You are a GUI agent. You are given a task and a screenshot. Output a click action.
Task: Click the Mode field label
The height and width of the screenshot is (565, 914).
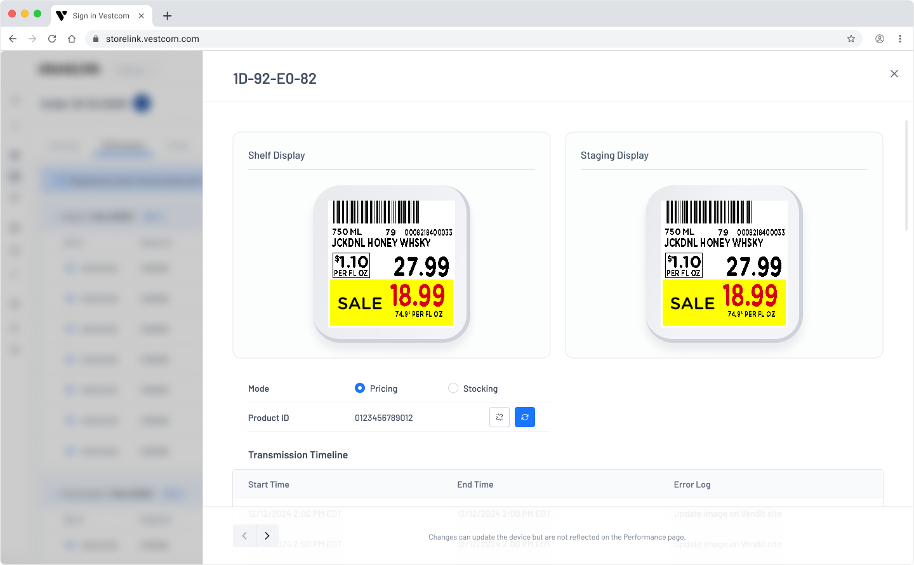[x=259, y=389]
